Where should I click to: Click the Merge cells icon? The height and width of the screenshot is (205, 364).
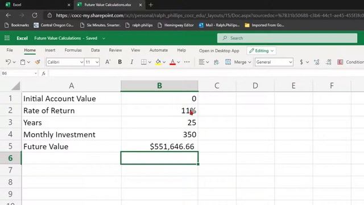click(228, 62)
